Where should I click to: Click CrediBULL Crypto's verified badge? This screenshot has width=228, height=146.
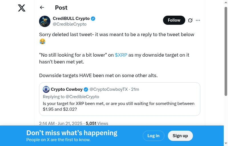click(x=93, y=18)
